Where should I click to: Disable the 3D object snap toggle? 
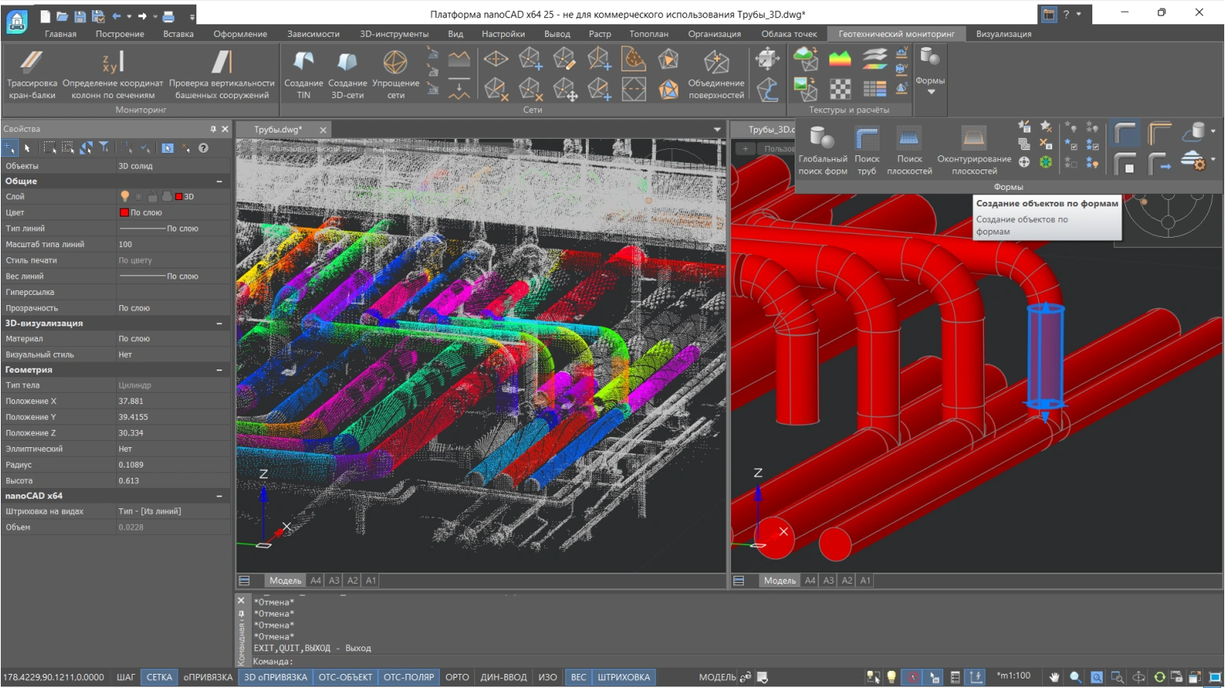pyautogui.click(x=275, y=677)
